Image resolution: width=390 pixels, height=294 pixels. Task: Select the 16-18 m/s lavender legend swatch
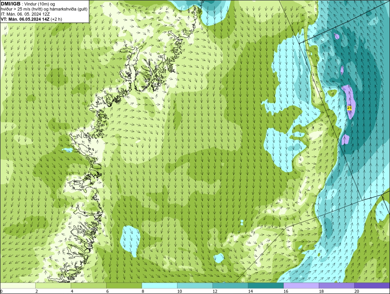click(301, 285)
